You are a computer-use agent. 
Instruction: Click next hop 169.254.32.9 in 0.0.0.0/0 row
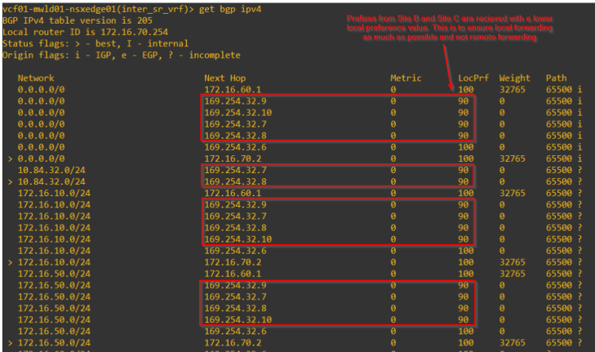tap(235, 101)
